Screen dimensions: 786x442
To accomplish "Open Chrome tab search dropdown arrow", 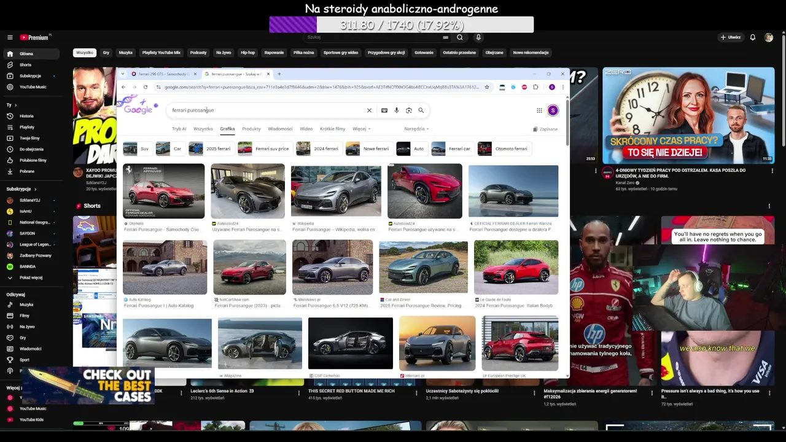I will click(123, 74).
